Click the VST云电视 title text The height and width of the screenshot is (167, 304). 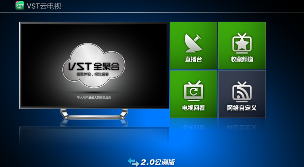[x=44, y=6]
